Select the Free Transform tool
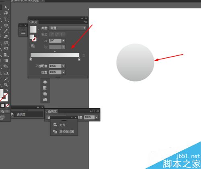201x169 pixels. pyautogui.click(x=6, y=49)
